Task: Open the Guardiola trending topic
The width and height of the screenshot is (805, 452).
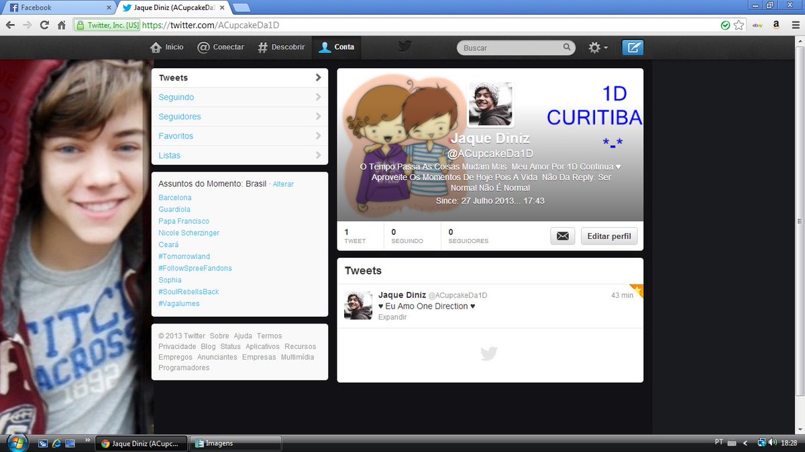Action: coord(174,210)
